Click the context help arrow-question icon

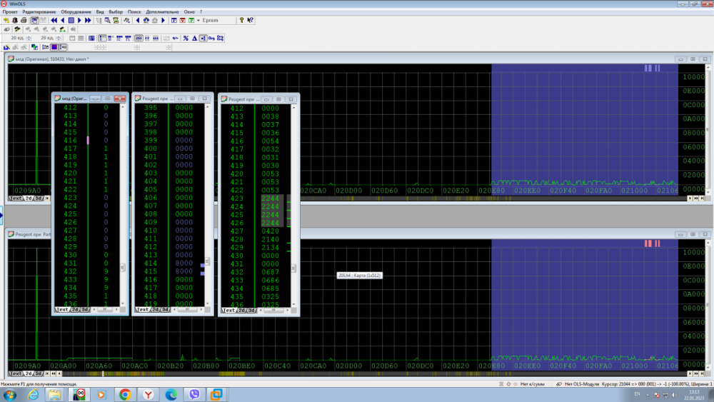pyautogui.click(x=251, y=20)
